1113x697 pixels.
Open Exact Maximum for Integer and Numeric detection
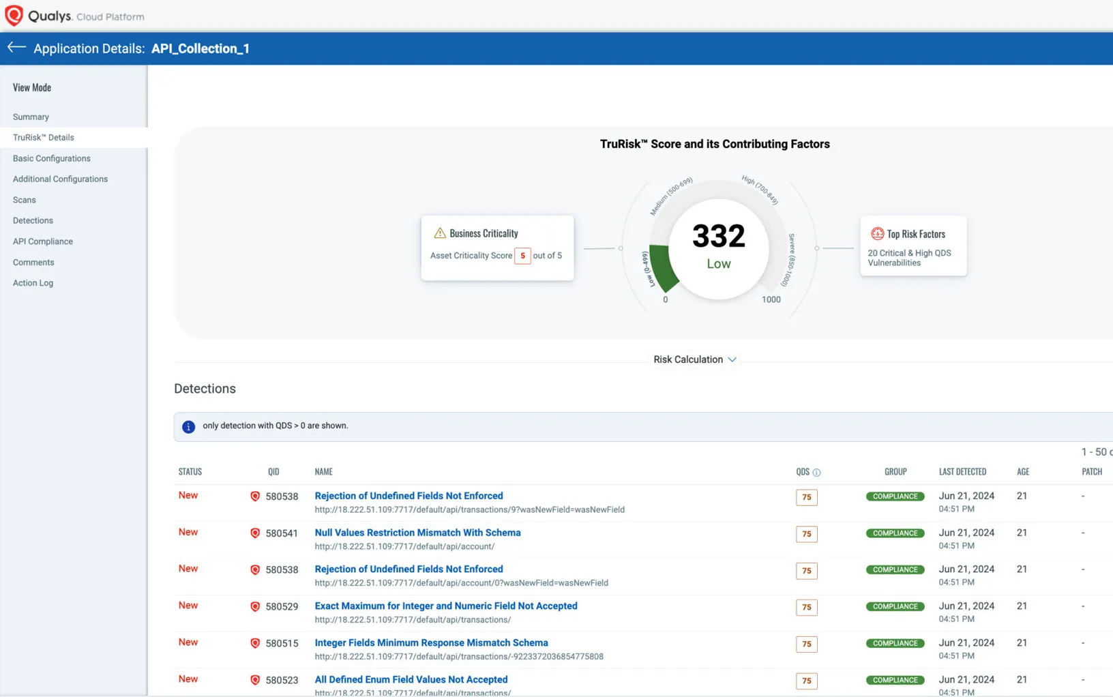click(x=445, y=606)
